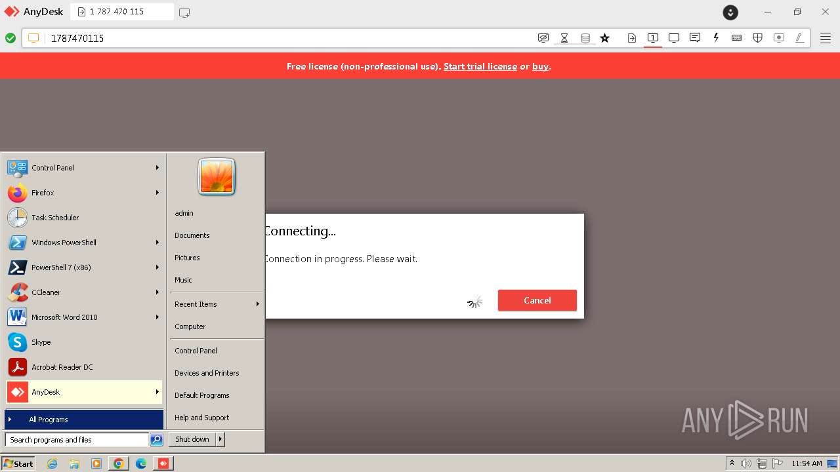The height and width of the screenshot is (472, 840).
Task: Expand CCleaner submenu arrow
Action: (157, 292)
